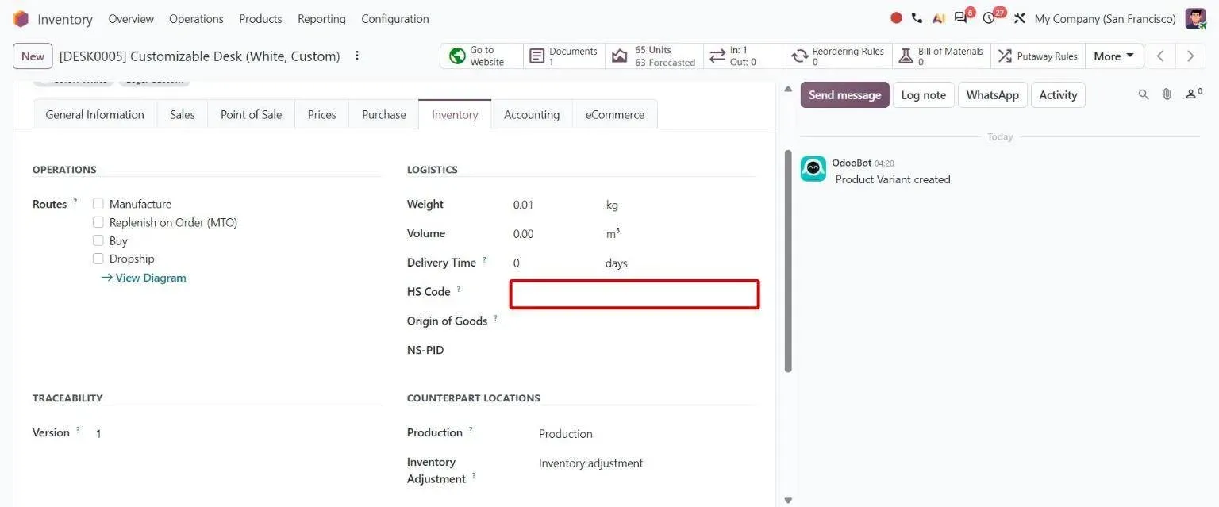
Task: Click the scroll-up arrow of the form
Action: point(788,88)
